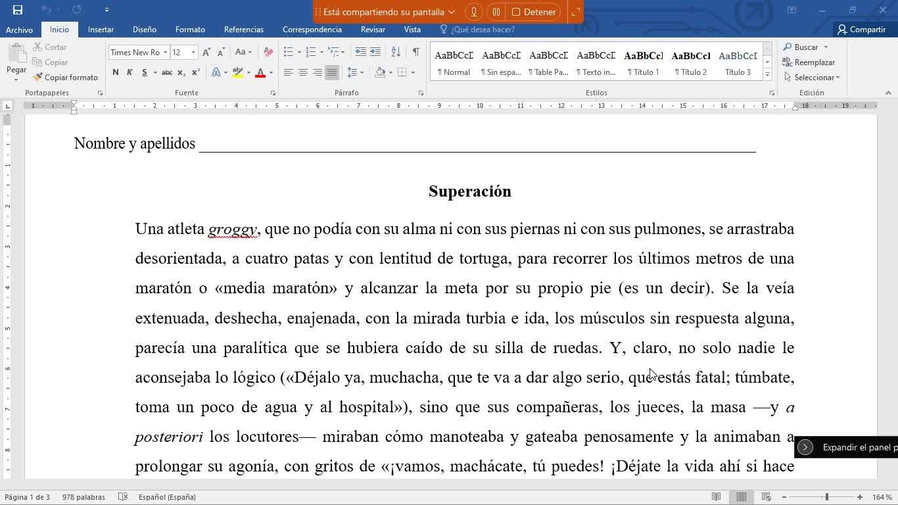The width and height of the screenshot is (898, 505).
Task: Expand the Pegar paste options arrow
Action: [x=16, y=80]
